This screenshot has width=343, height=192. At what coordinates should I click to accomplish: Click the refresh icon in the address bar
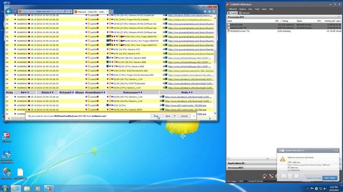71,12
